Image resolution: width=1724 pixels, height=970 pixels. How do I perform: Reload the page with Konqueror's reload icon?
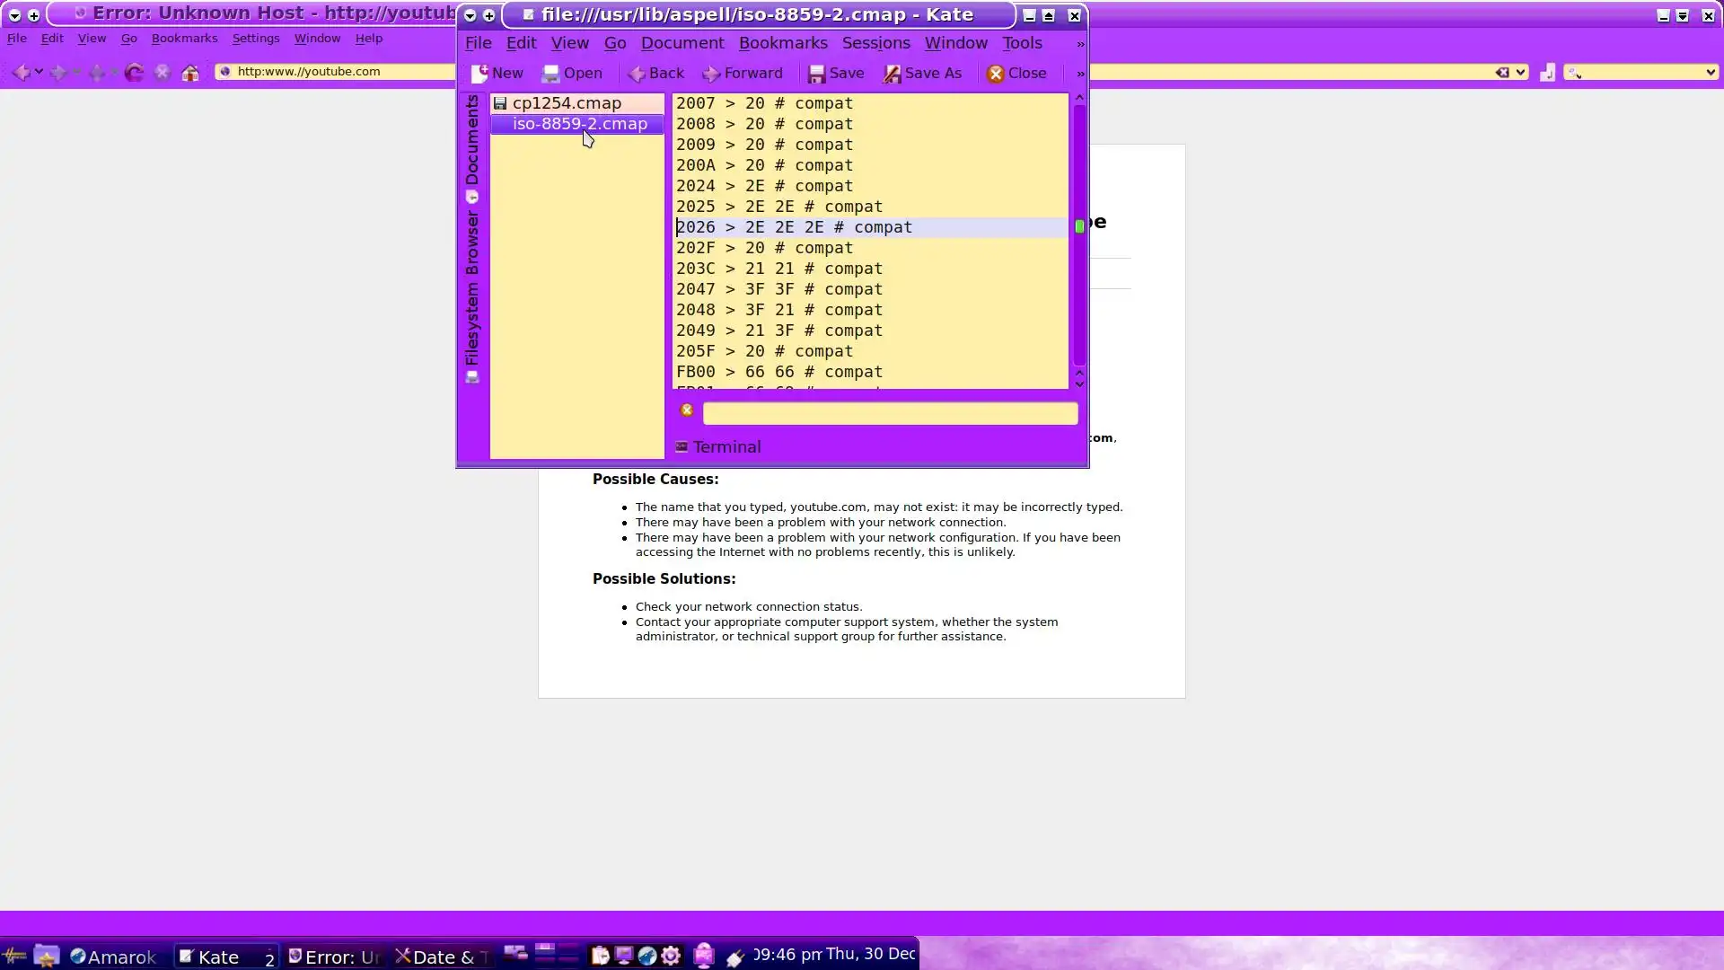(134, 72)
